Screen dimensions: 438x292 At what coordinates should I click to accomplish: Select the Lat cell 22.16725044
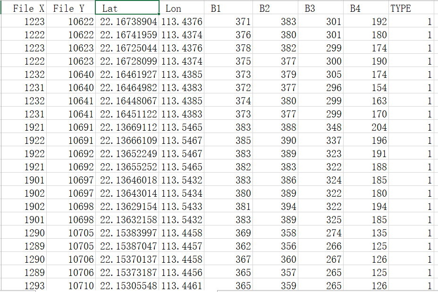pyautogui.click(x=127, y=48)
